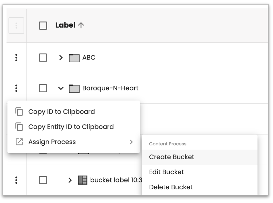Select Edit Bucket from the Content Process submenu

point(167,172)
